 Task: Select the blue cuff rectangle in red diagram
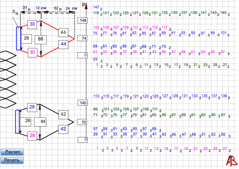coord(18,38)
